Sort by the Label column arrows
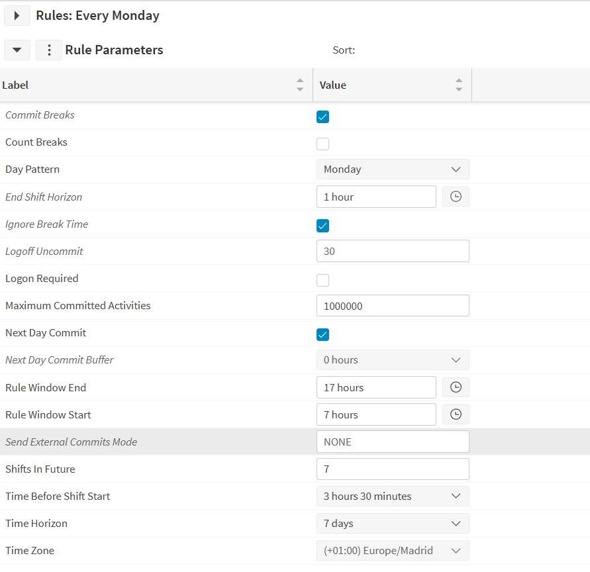This screenshot has width=590, height=572. [300, 85]
